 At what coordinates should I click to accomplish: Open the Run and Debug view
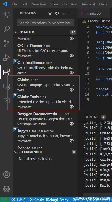click(6, 58)
